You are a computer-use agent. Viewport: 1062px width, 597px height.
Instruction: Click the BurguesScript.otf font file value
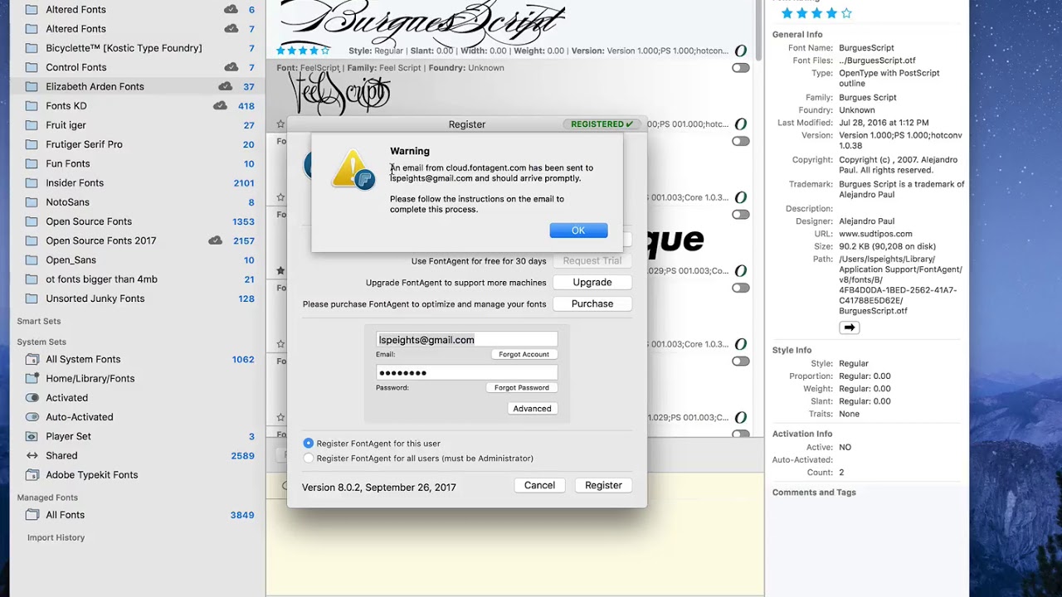tap(877, 61)
